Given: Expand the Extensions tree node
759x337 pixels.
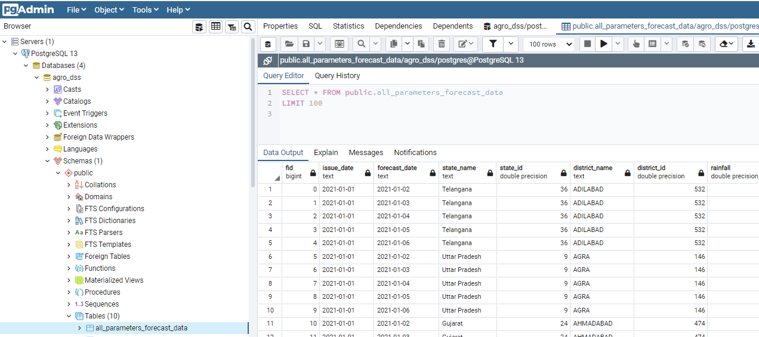Looking at the screenshot, I should click(48, 125).
